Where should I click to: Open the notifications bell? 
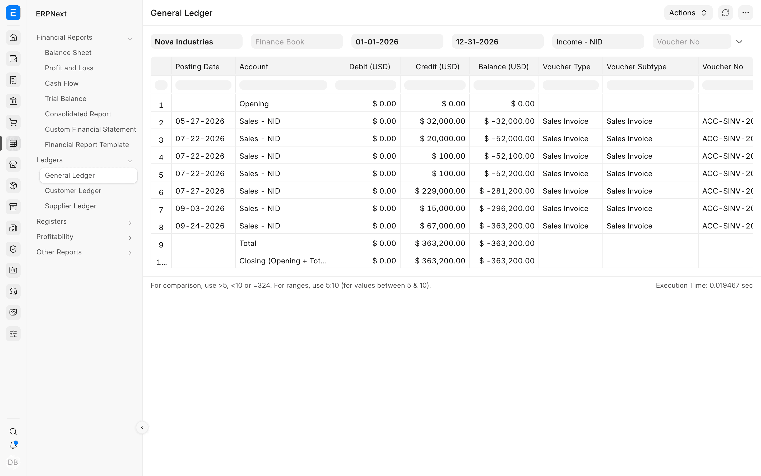13,445
